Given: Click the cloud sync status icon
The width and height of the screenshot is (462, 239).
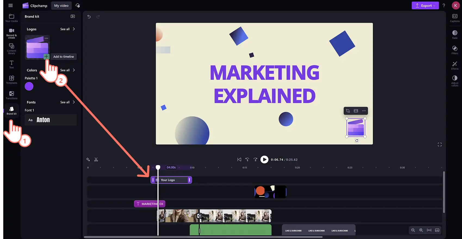Looking at the screenshot, I should click(x=77, y=5).
